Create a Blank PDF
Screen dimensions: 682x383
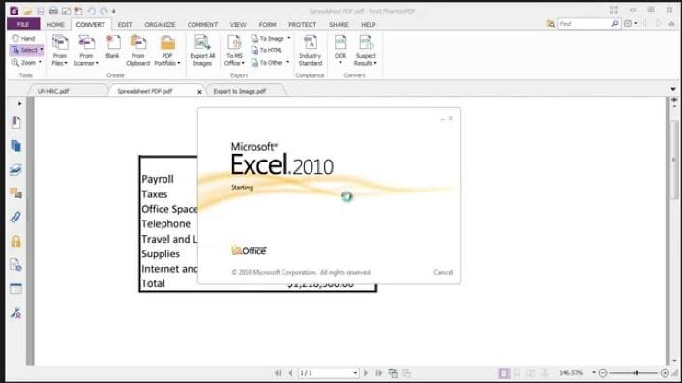tap(112, 47)
